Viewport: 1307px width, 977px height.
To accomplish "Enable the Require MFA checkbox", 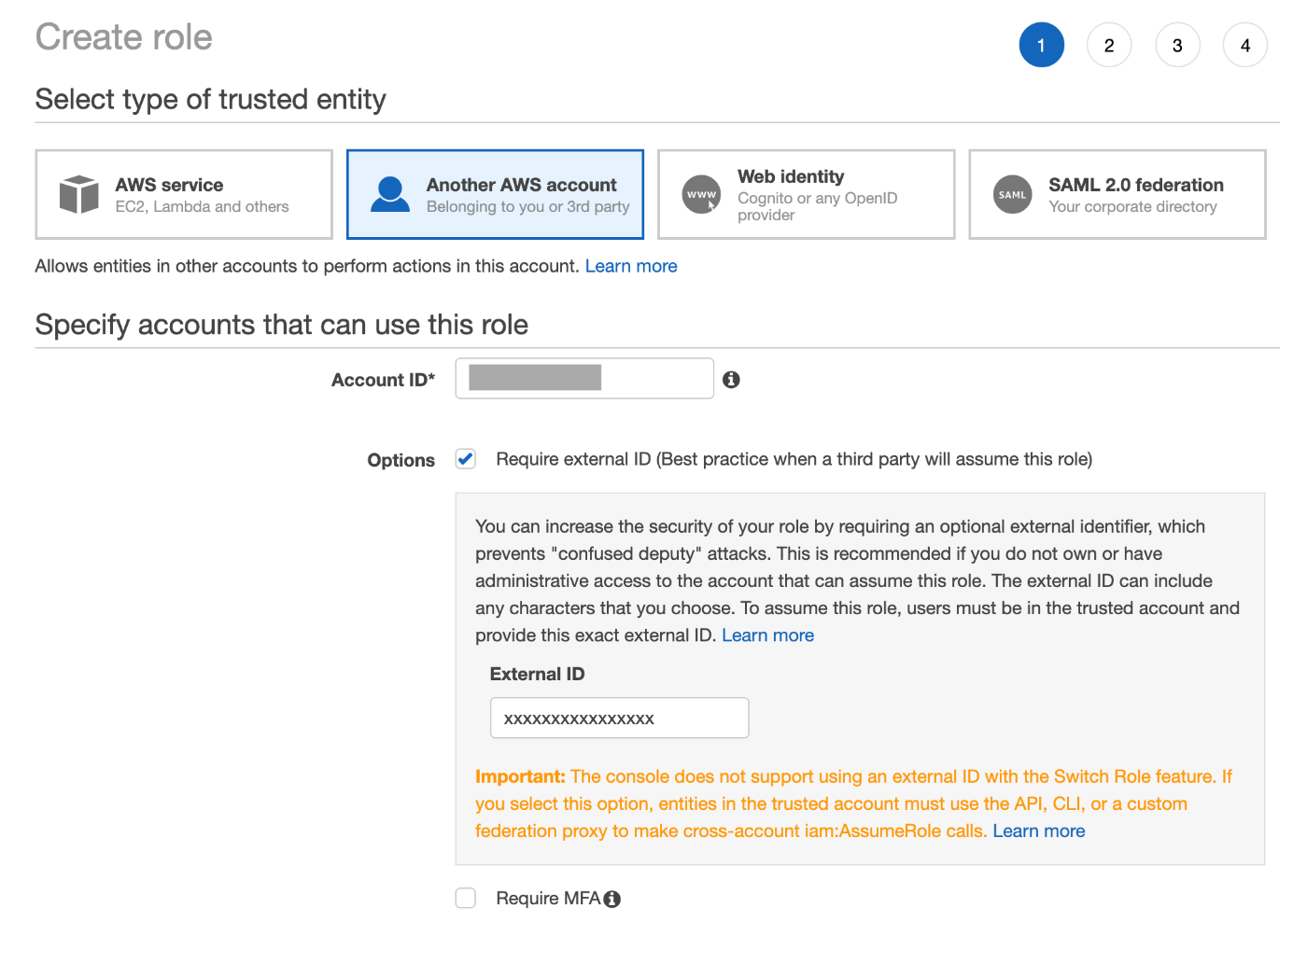I will tap(466, 899).
